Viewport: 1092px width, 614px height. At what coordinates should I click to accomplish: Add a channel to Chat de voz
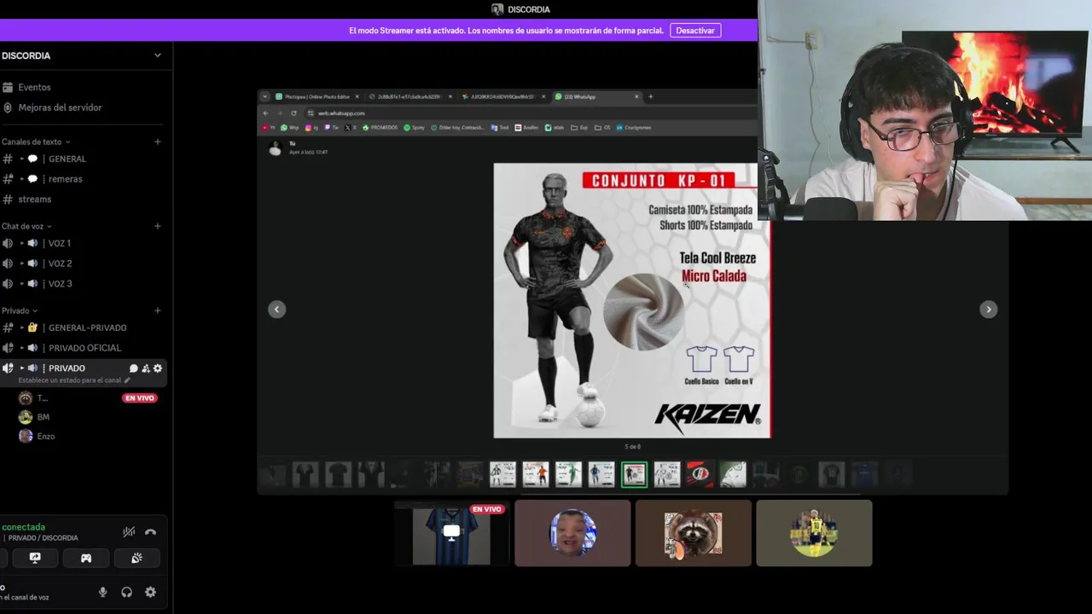click(157, 226)
